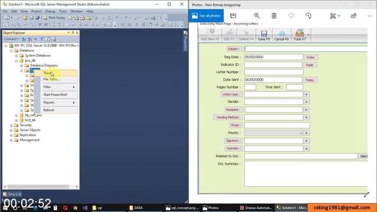Open the three-dot more menu in Photos
Screen dimensions: 377x212
pyautogui.click(x=370, y=16)
